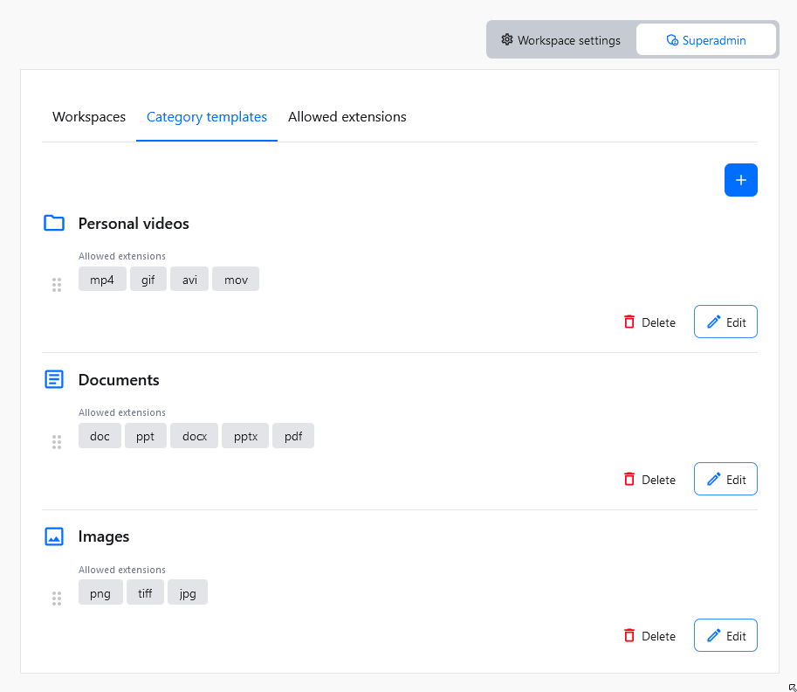Open the Workspaces tab
The height and width of the screenshot is (692, 797).
tap(89, 117)
